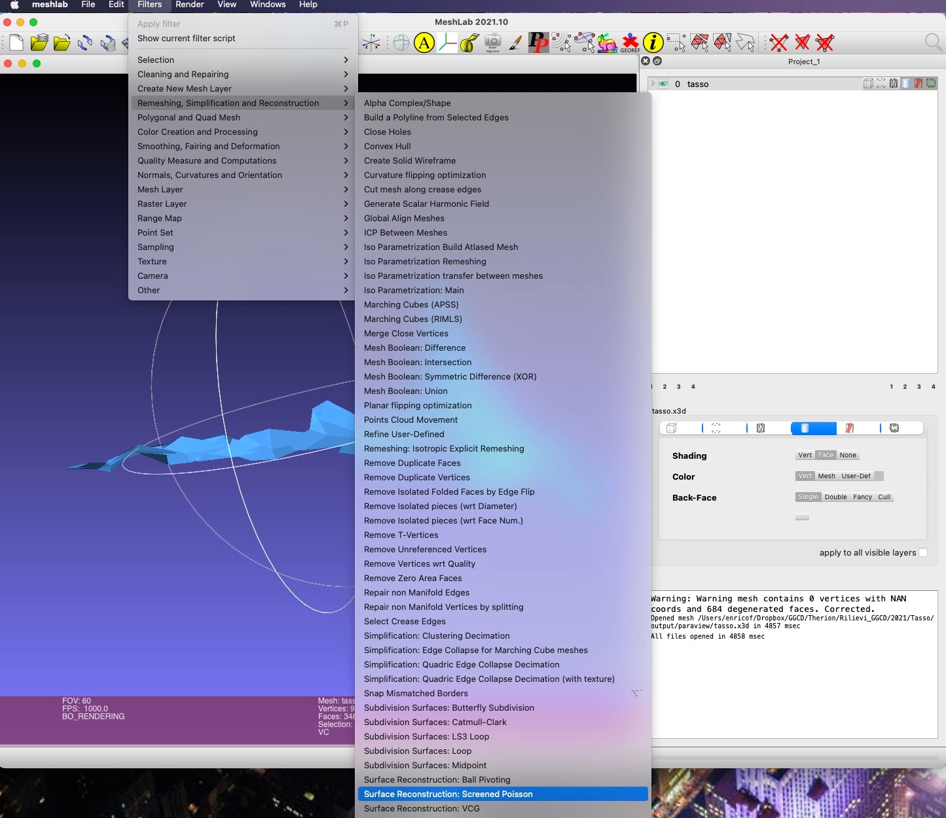The height and width of the screenshot is (818, 946).
Task: Choose Surface Reconstruction: Ball Pivoting
Action: tap(503, 779)
